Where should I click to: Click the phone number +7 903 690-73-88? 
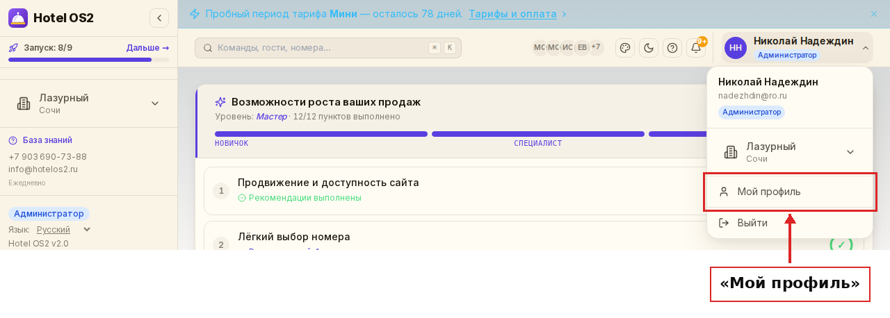47,157
